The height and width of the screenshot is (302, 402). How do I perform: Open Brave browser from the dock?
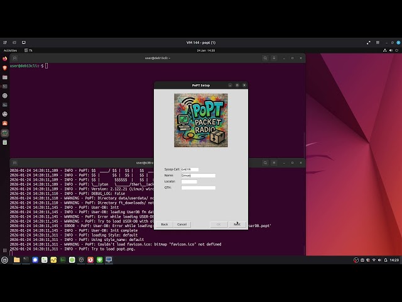click(5, 68)
